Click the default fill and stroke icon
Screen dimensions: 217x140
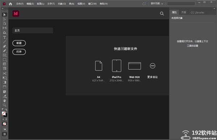pyautogui.click(x=3, y=109)
